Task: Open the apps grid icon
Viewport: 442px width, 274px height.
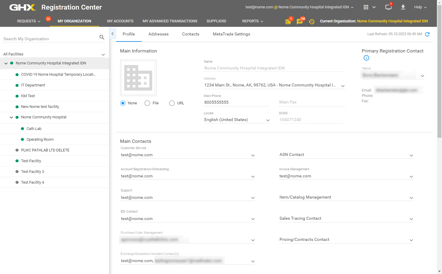Action: (366, 7)
